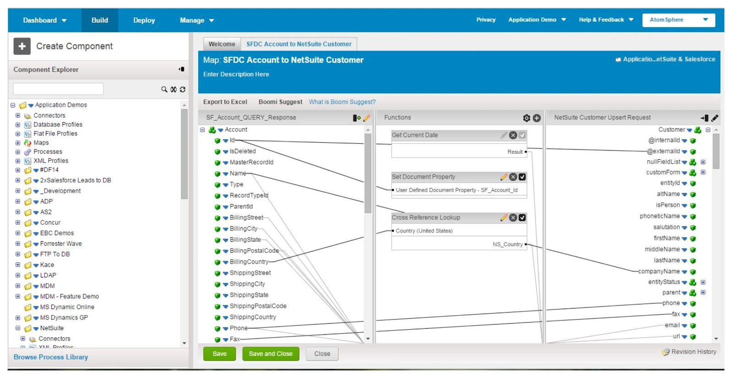Expand the Maps node
This screenshot has height=380, width=733.
click(18, 143)
